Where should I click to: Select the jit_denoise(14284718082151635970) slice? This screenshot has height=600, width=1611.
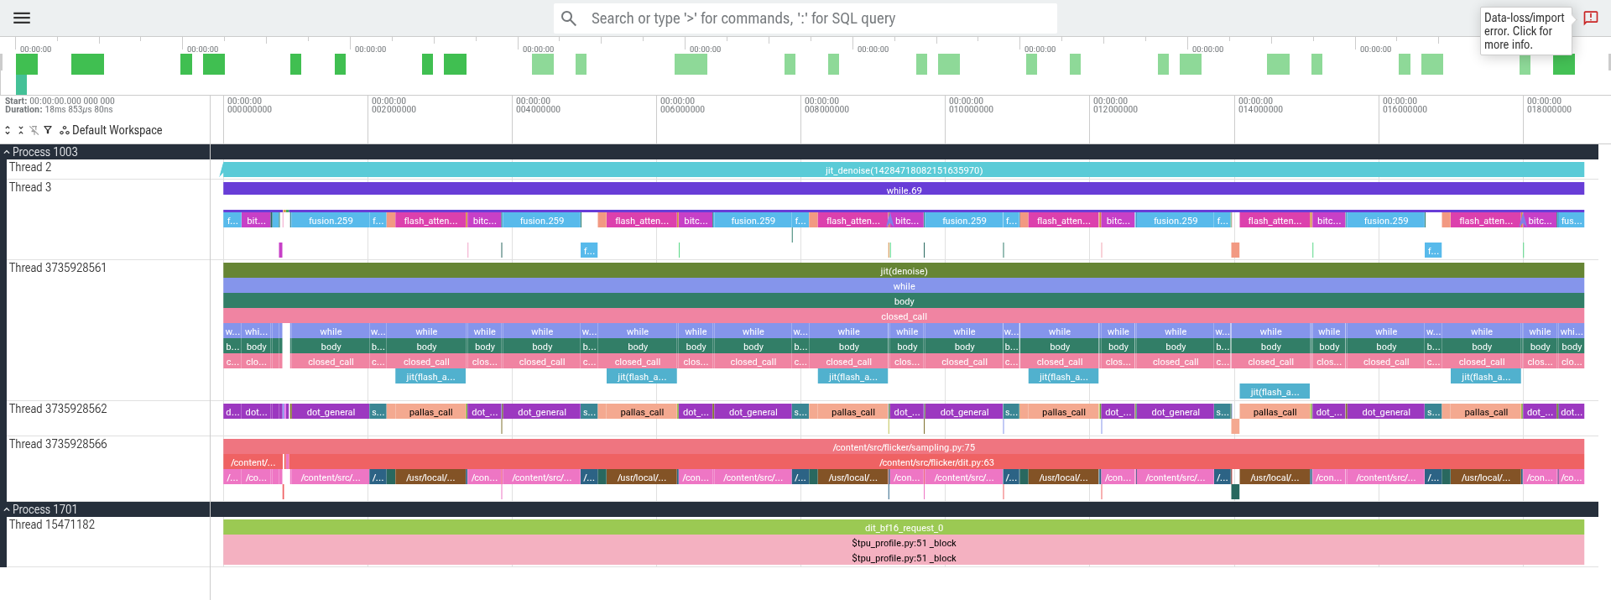click(x=904, y=170)
